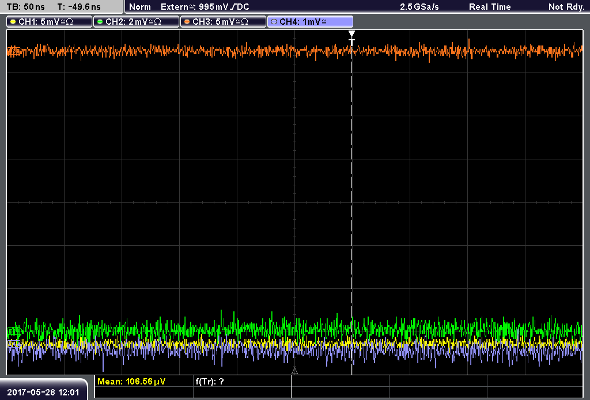The width and height of the screenshot is (590, 400).
Task: Click the Extern 995 mV DC trigger source
Action: pyautogui.click(x=205, y=7)
